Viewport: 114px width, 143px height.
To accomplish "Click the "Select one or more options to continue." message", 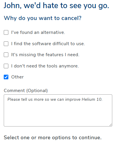I will tap(53, 137).
